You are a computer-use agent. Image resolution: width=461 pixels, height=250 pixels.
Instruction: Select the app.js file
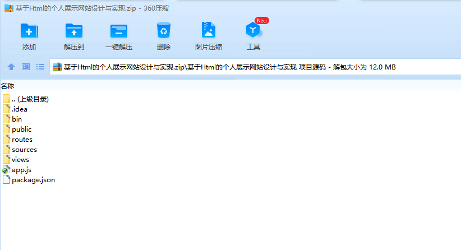[17, 170]
